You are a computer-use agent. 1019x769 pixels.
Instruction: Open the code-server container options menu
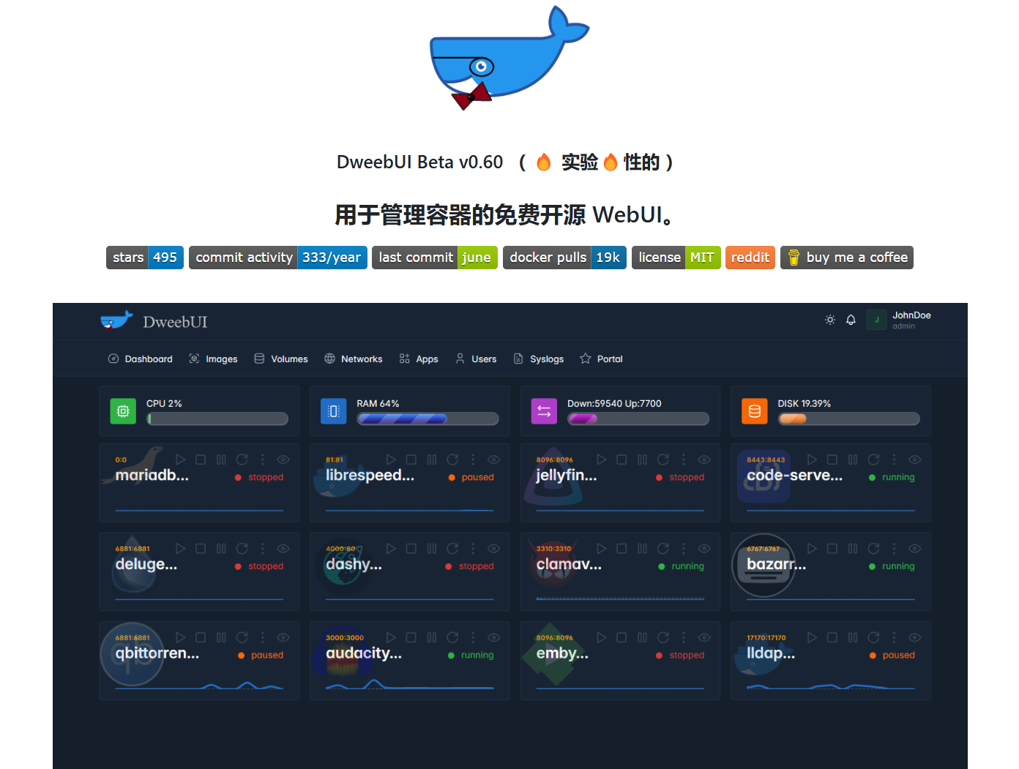[x=894, y=459]
